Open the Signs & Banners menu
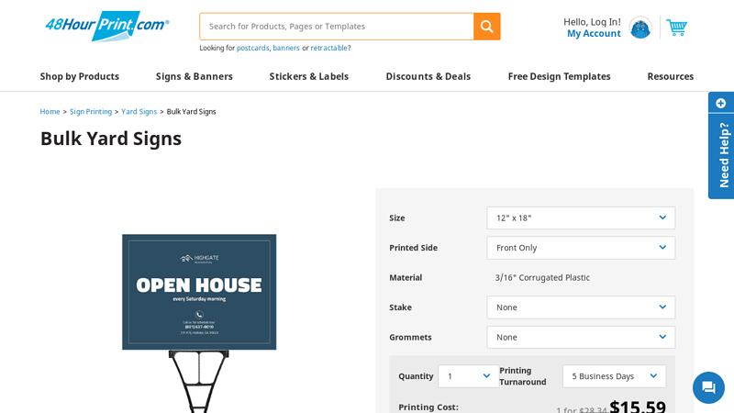This screenshot has width=734, height=413. pyautogui.click(x=195, y=76)
